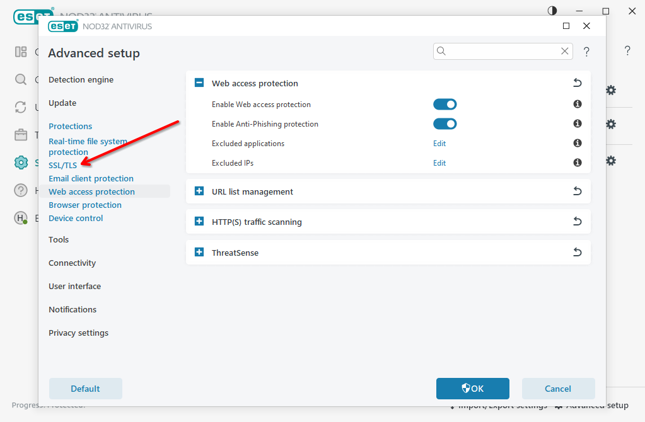
Task: Show info for Excluded IPs
Action: pyautogui.click(x=578, y=163)
